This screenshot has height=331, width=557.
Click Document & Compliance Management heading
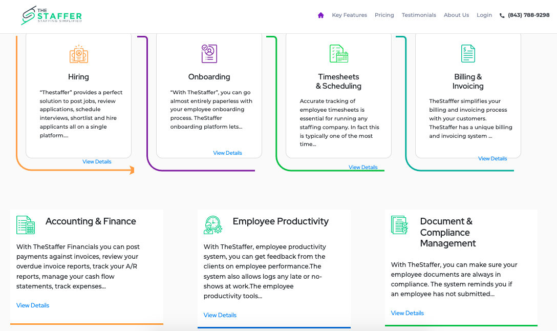click(448, 232)
